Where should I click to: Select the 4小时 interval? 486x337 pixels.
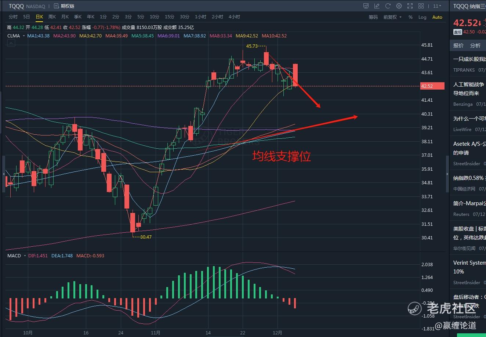click(234, 17)
